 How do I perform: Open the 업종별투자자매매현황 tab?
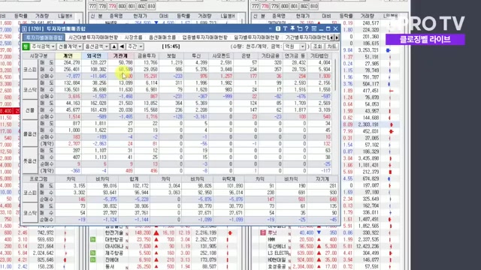pyautogui.click(x=204, y=37)
